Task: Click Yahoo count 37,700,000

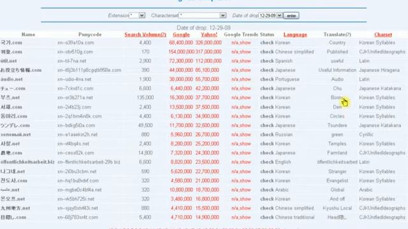Action: 207,97
